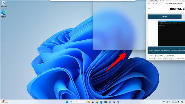Show hidden system tray icons

(x=161, y=102)
